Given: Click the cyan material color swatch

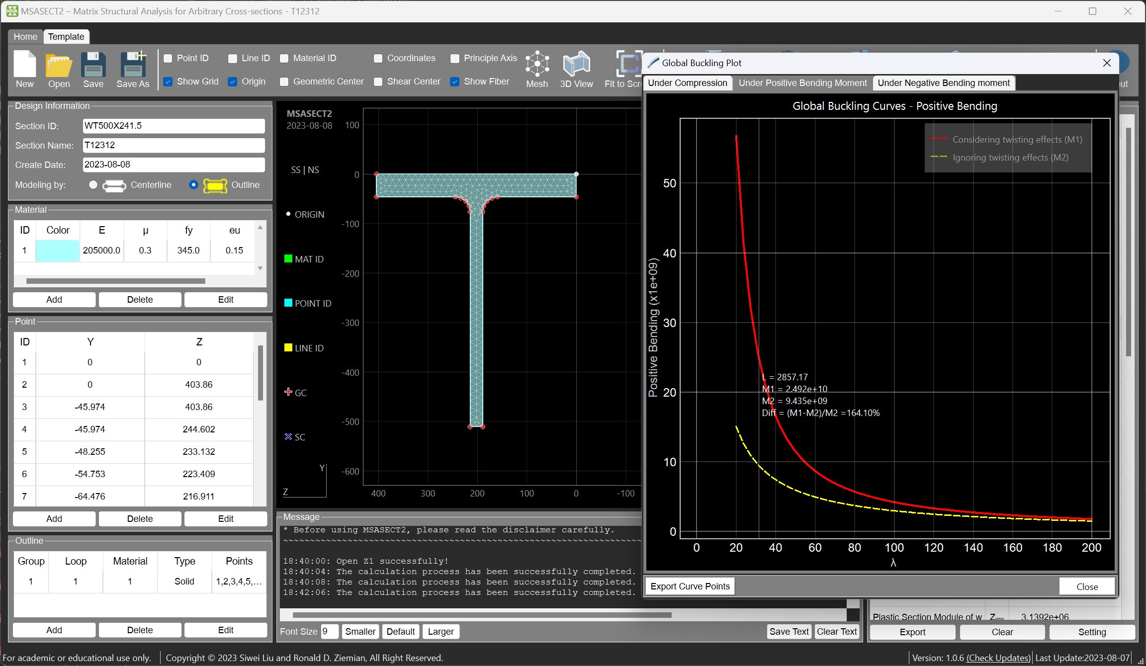Looking at the screenshot, I should pos(57,250).
